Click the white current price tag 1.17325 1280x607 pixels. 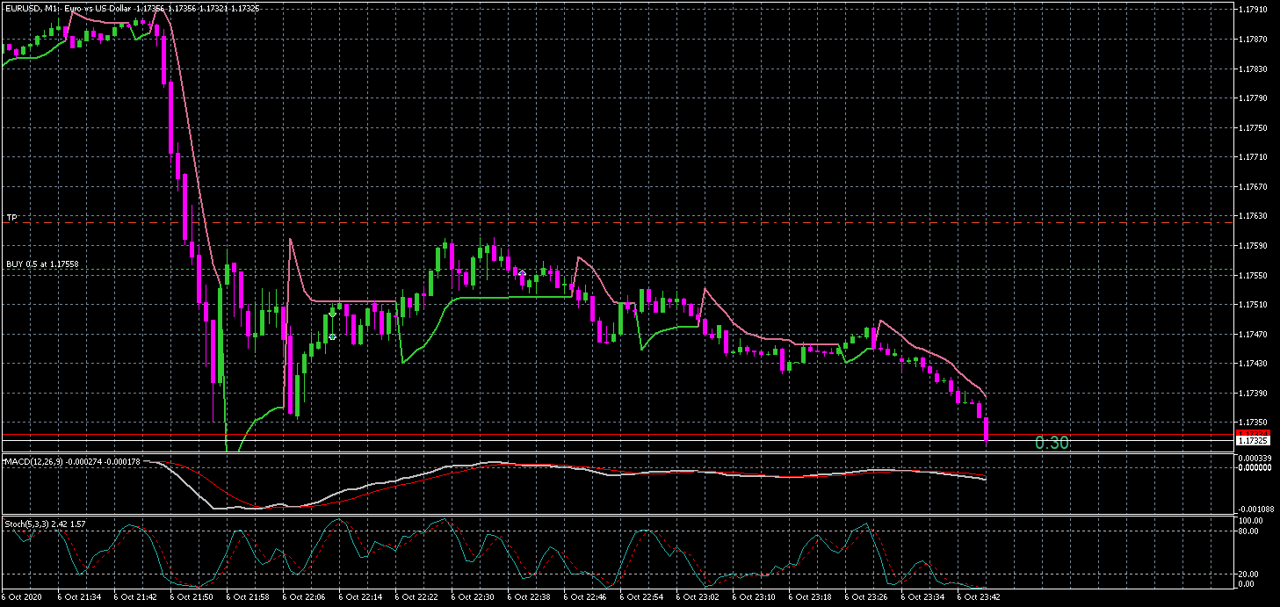tap(1254, 441)
